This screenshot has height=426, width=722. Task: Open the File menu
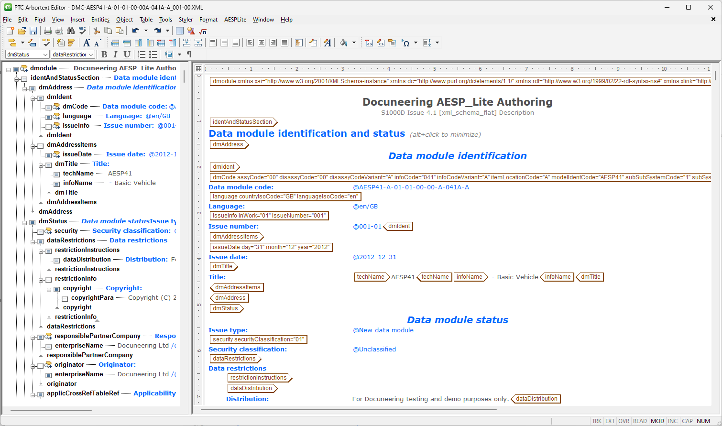(x=7, y=20)
